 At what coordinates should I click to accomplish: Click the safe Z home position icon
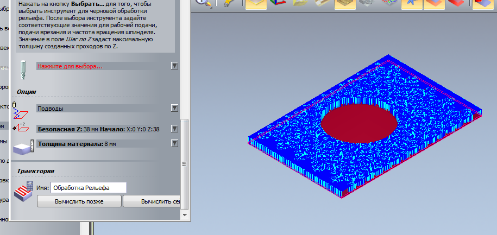coord(21,126)
